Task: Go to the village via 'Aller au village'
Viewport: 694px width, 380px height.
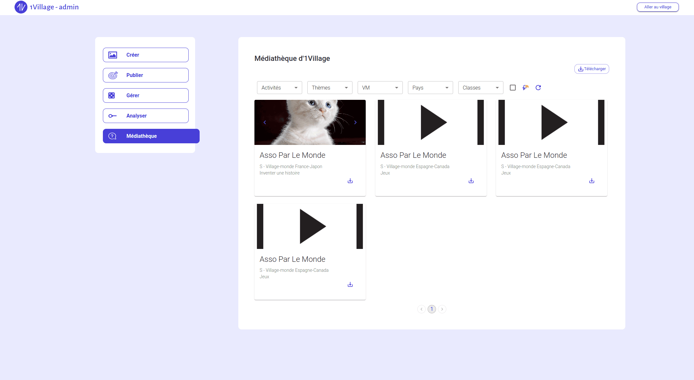Action: pyautogui.click(x=658, y=7)
